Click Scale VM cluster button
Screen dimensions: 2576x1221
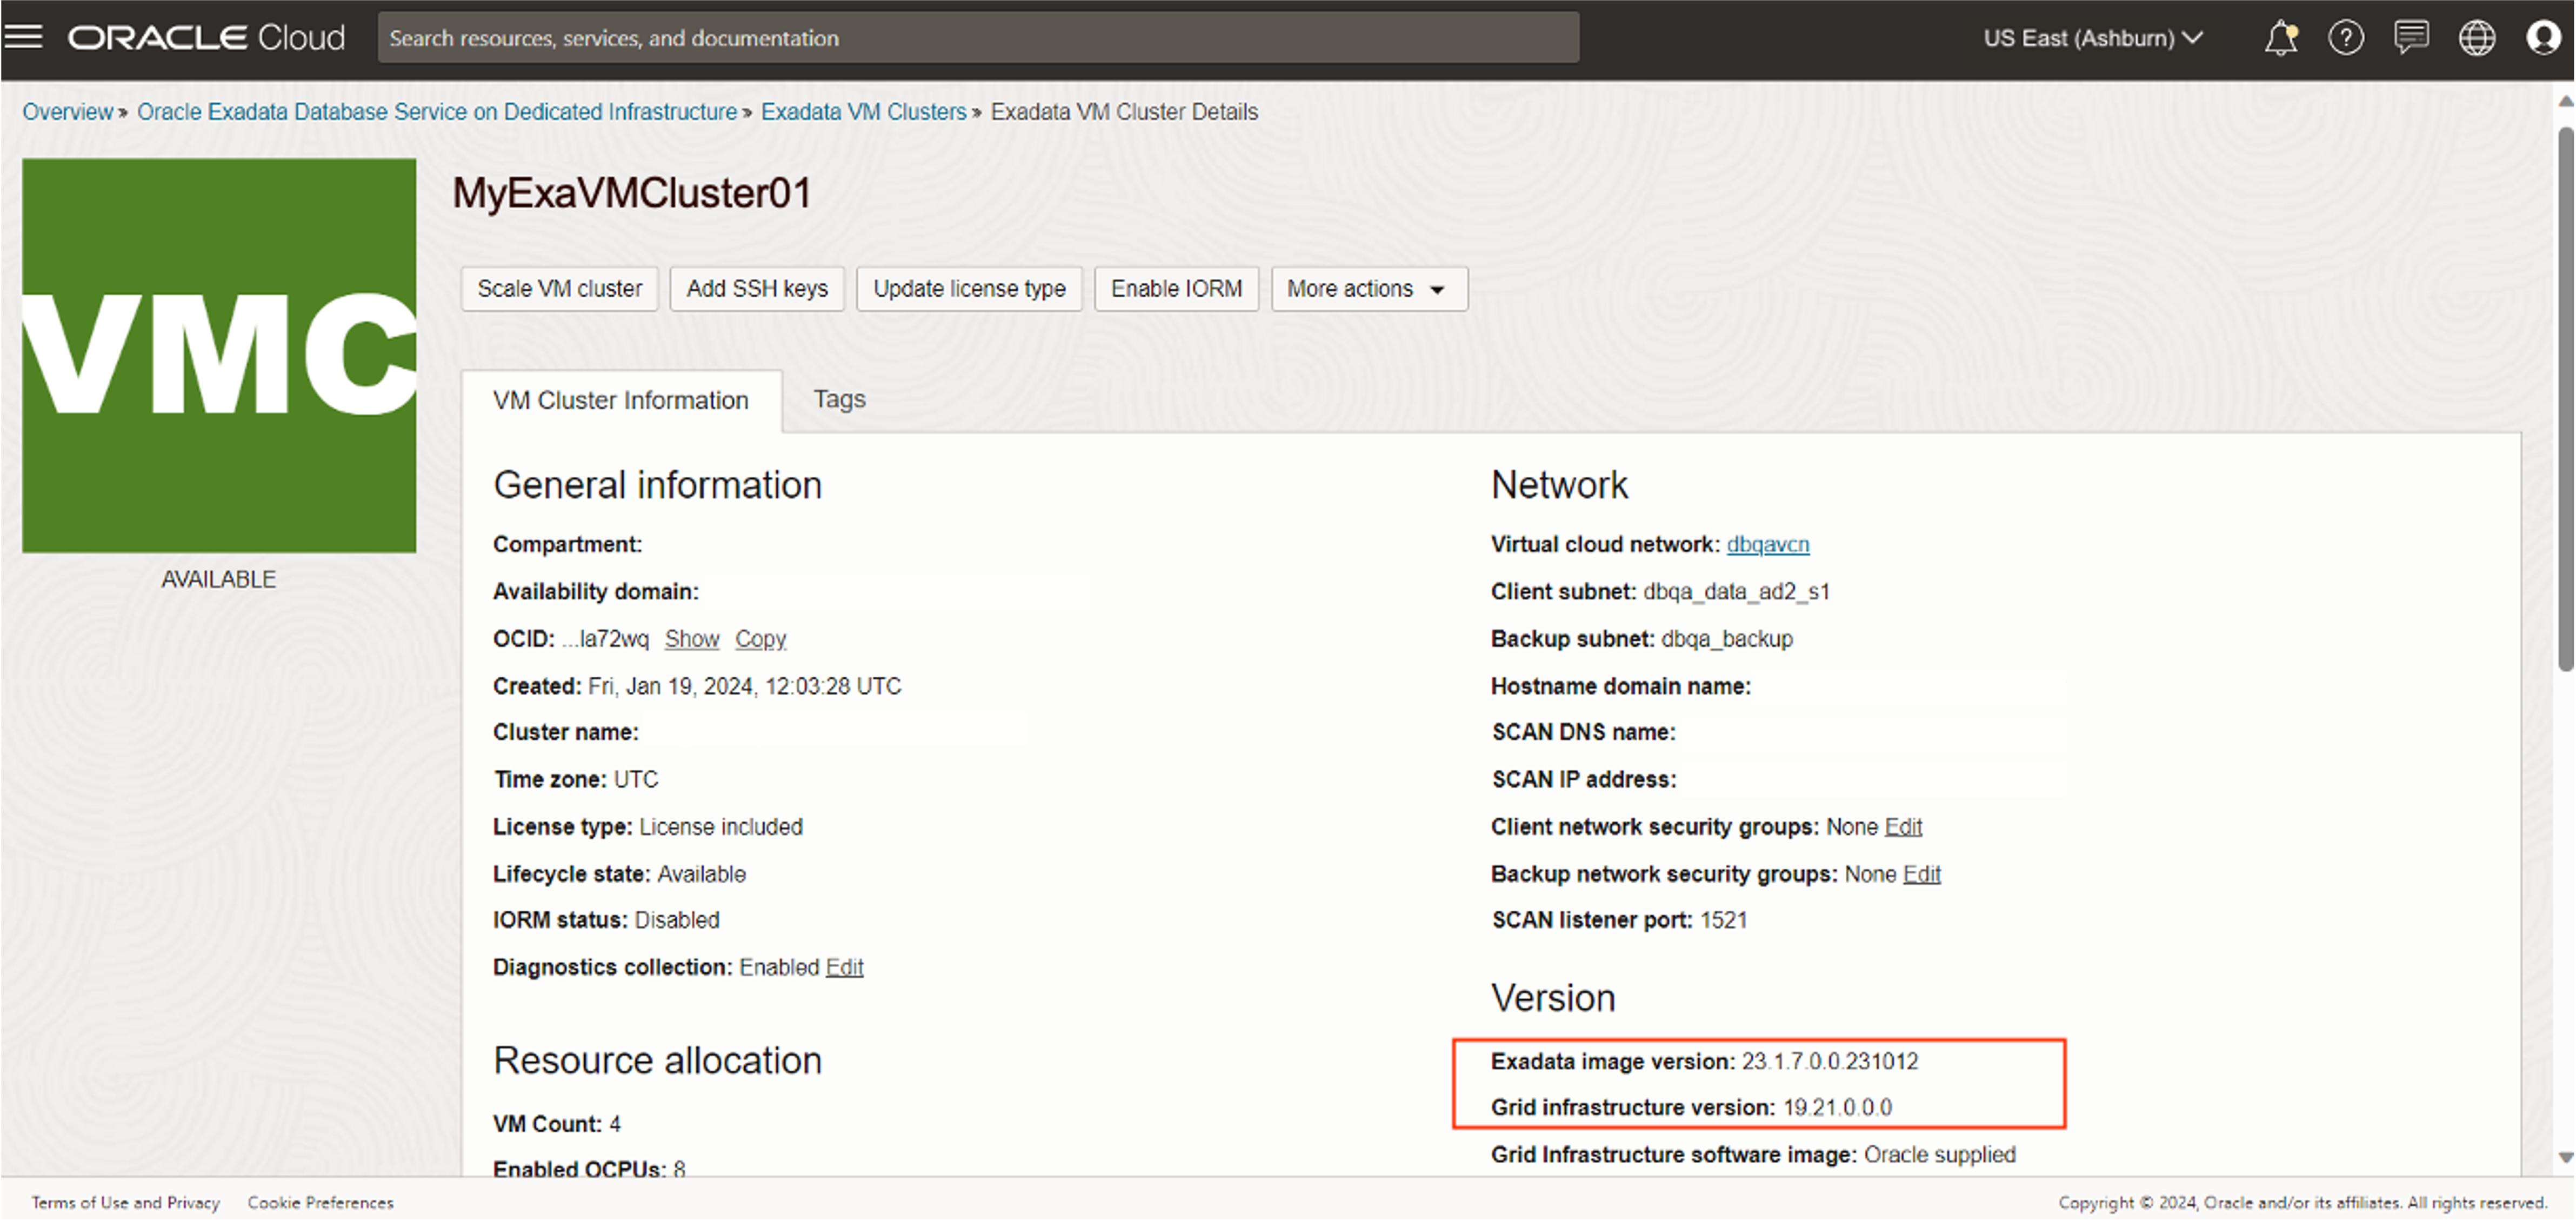click(x=559, y=289)
